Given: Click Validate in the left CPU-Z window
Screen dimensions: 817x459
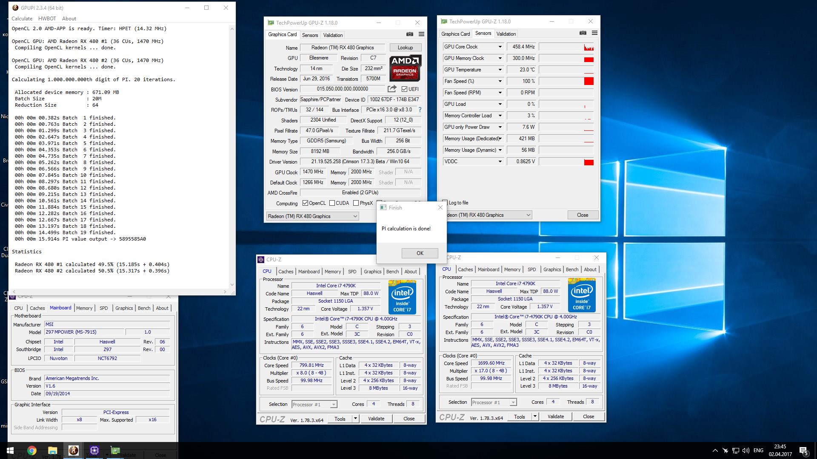Looking at the screenshot, I should tap(376, 419).
